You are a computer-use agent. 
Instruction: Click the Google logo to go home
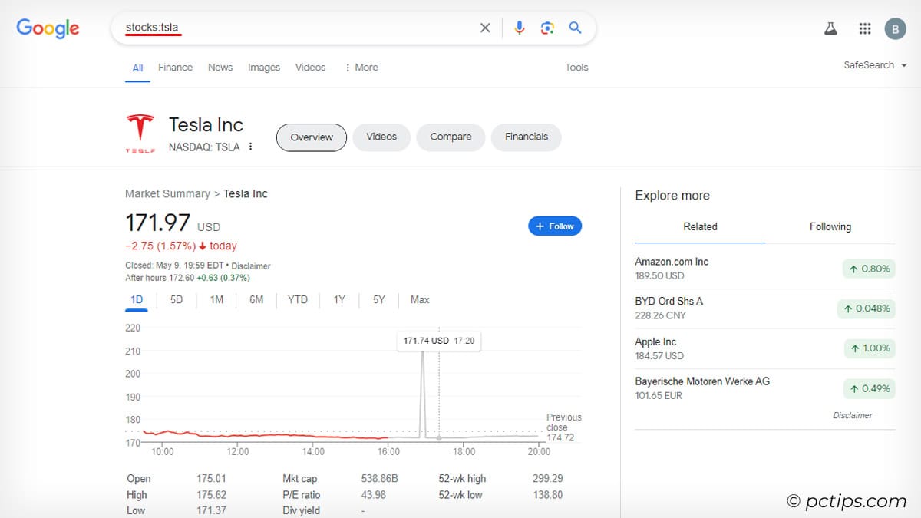tap(48, 28)
